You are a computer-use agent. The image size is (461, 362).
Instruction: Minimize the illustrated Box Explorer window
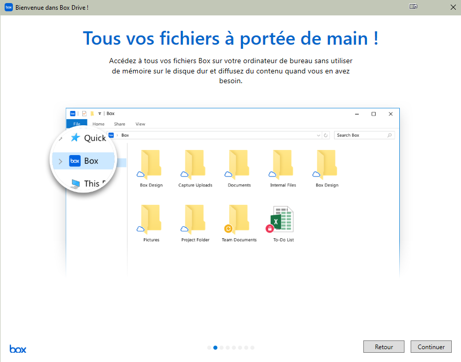[357, 114]
